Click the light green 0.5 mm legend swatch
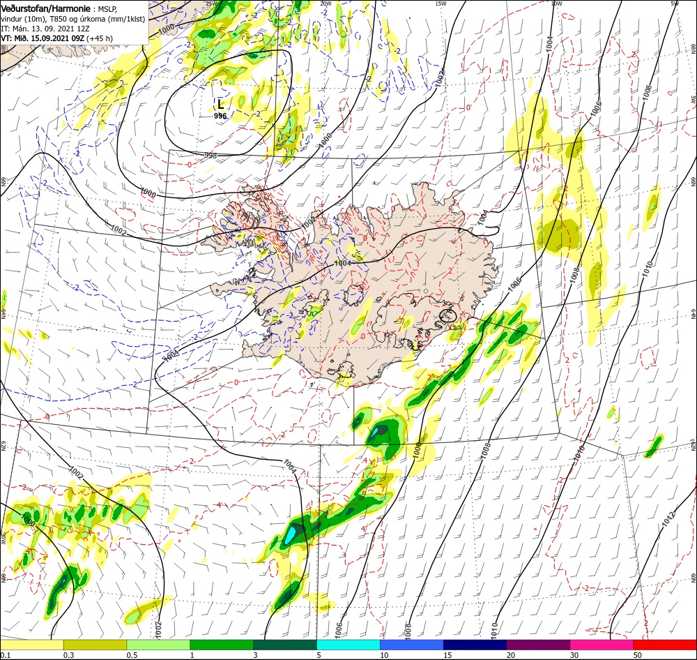 (158, 645)
